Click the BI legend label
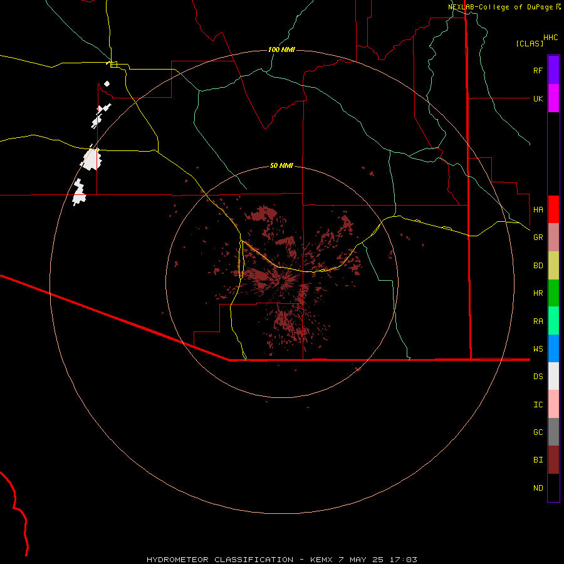 point(538,460)
